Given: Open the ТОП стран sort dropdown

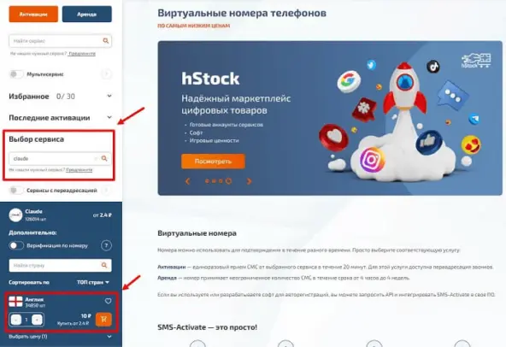Looking at the screenshot, I should [x=93, y=282].
